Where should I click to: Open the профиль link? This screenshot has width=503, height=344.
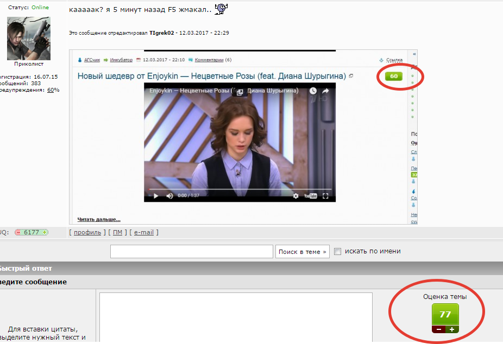coord(87,233)
